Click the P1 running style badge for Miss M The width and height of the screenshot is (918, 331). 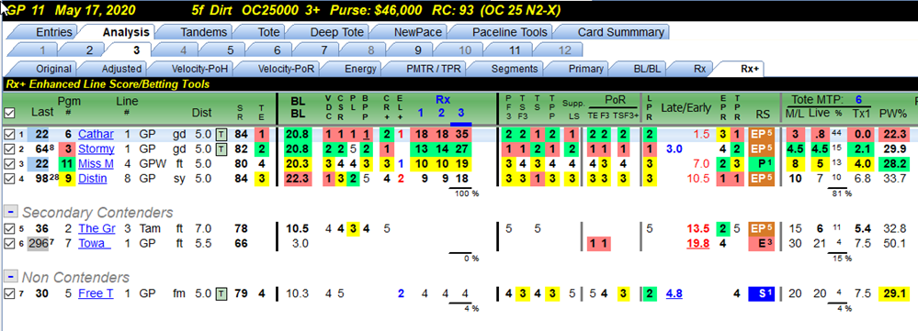click(762, 163)
